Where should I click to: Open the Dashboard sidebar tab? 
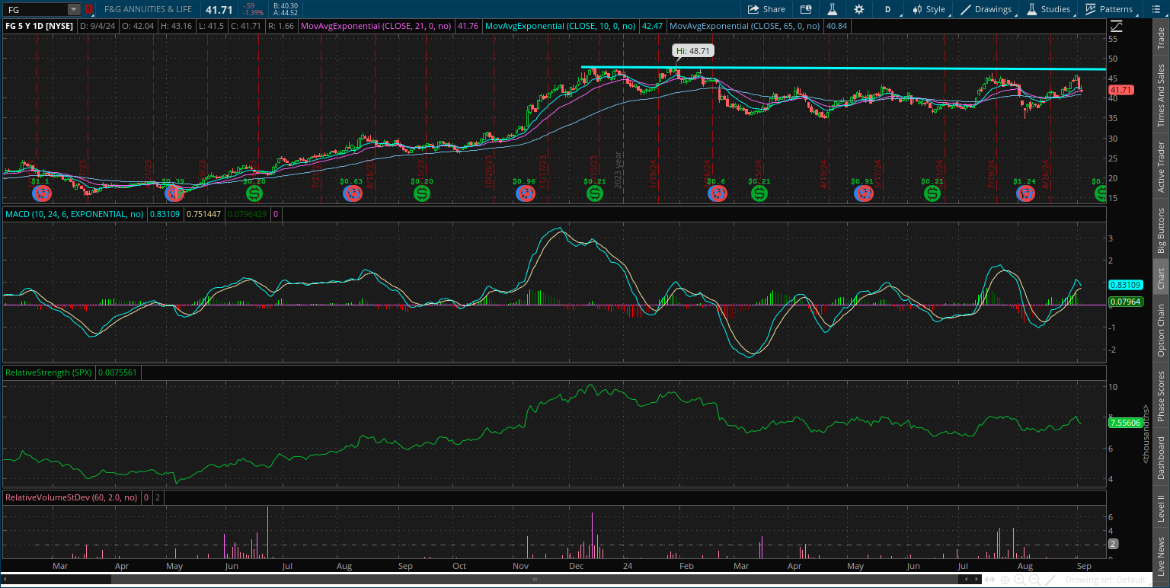pyautogui.click(x=1161, y=458)
